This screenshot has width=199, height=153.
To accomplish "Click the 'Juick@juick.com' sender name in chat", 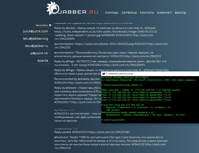I will [x=63, y=128].
